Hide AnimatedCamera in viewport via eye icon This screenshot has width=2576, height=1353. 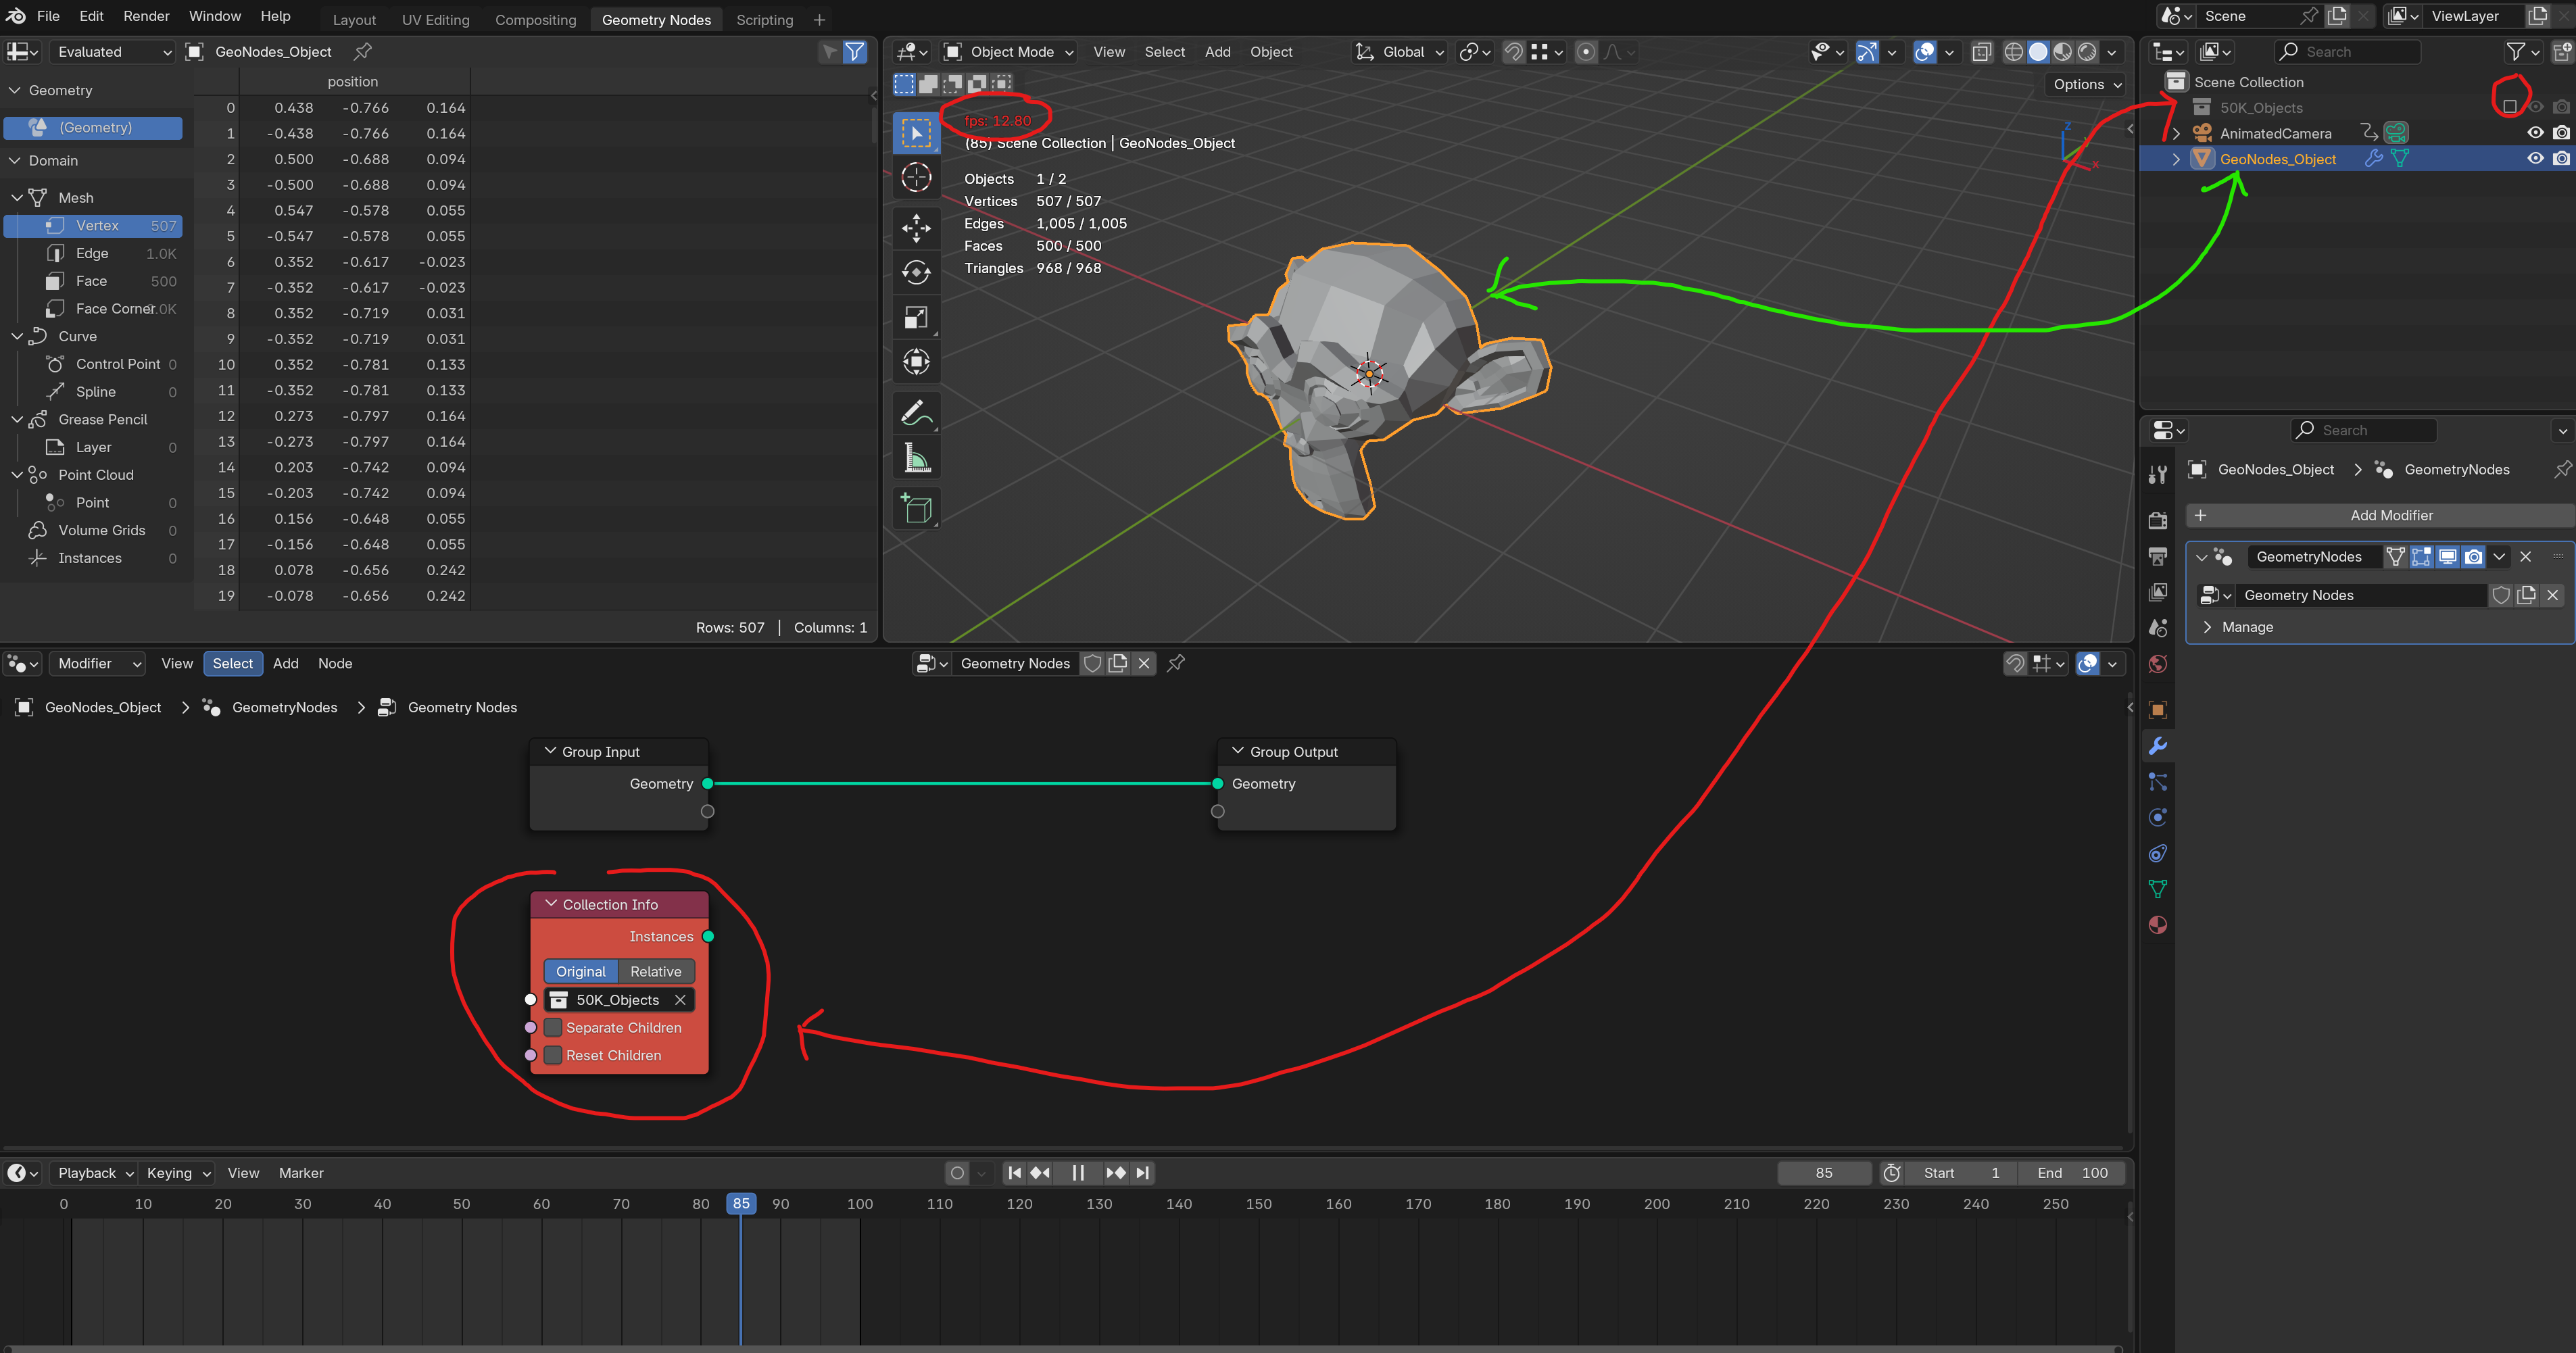point(2535,133)
